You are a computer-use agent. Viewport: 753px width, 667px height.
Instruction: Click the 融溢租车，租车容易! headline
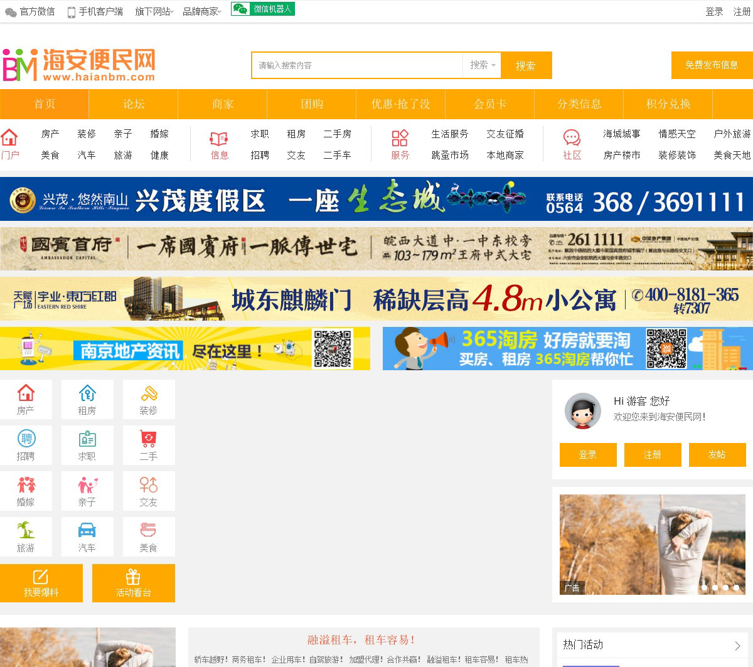pyautogui.click(x=361, y=640)
